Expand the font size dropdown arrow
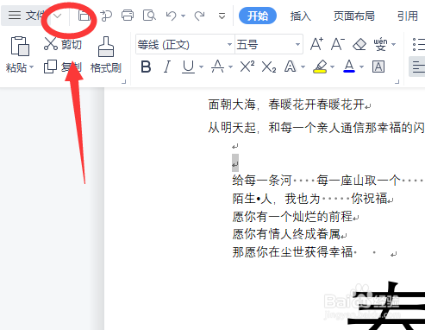Screen dimensions: 425x330 click(x=298, y=45)
